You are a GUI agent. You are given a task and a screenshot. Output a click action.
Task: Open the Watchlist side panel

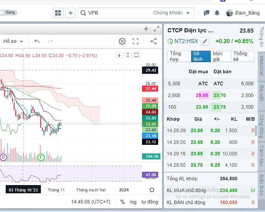[262, 65]
